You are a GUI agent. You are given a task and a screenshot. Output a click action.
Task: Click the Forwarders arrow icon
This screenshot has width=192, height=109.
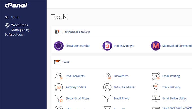pyautogui.click(x=107, y=76)
